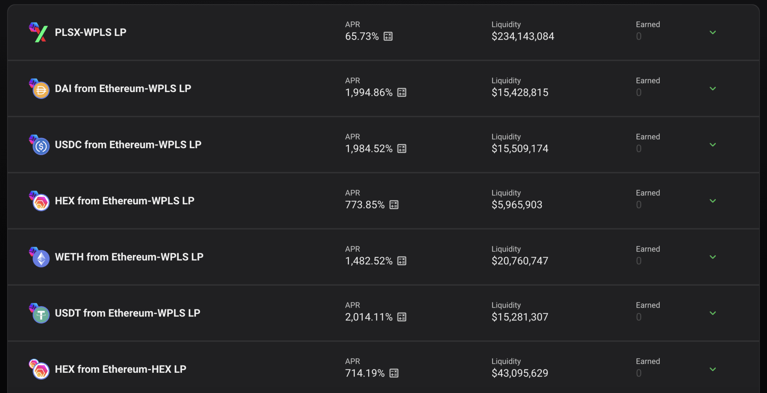Click the USDC token pair icon
The width and height of the screenshot is (767, 393).
(x=39, y=144)
